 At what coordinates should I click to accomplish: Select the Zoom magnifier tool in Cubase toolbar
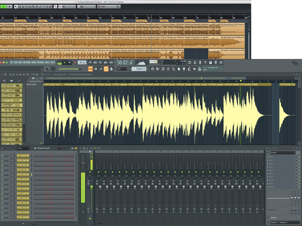click(x=33, y=7)
